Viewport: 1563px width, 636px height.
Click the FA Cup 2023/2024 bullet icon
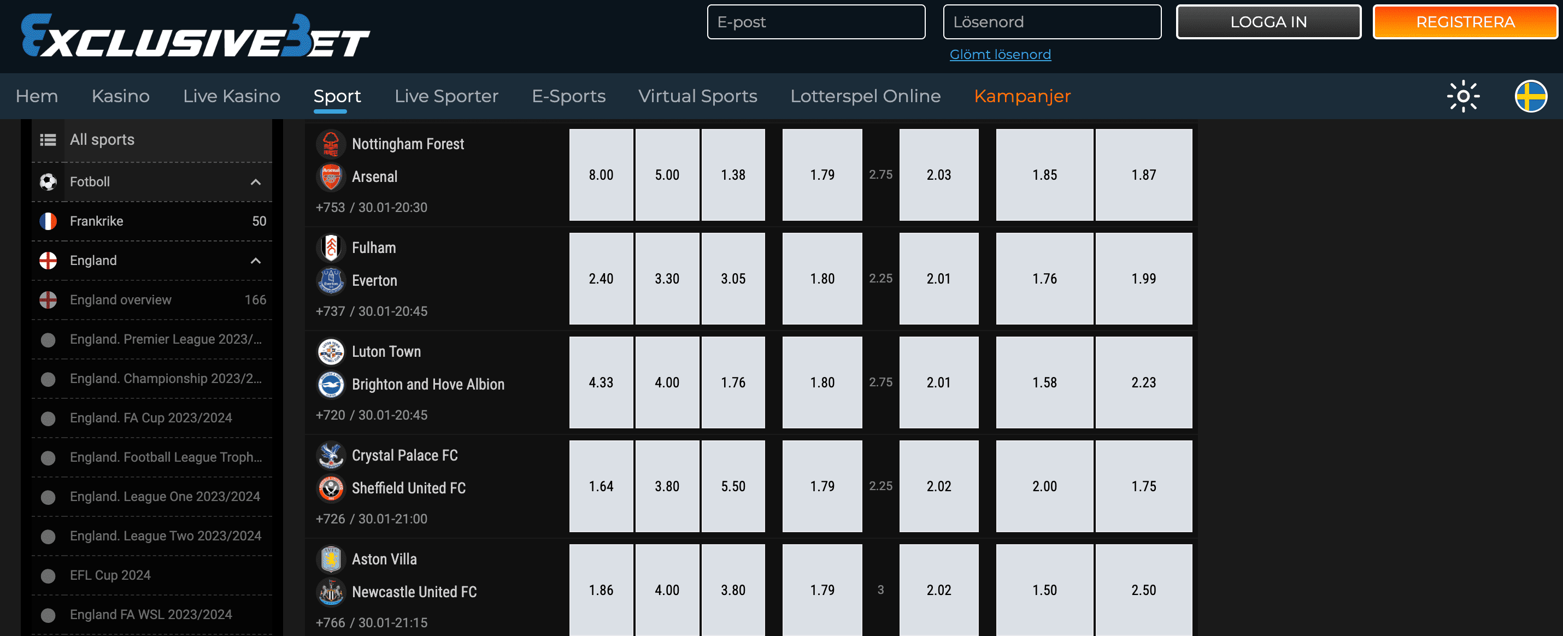pyautogui.click(x=48, y=419)
